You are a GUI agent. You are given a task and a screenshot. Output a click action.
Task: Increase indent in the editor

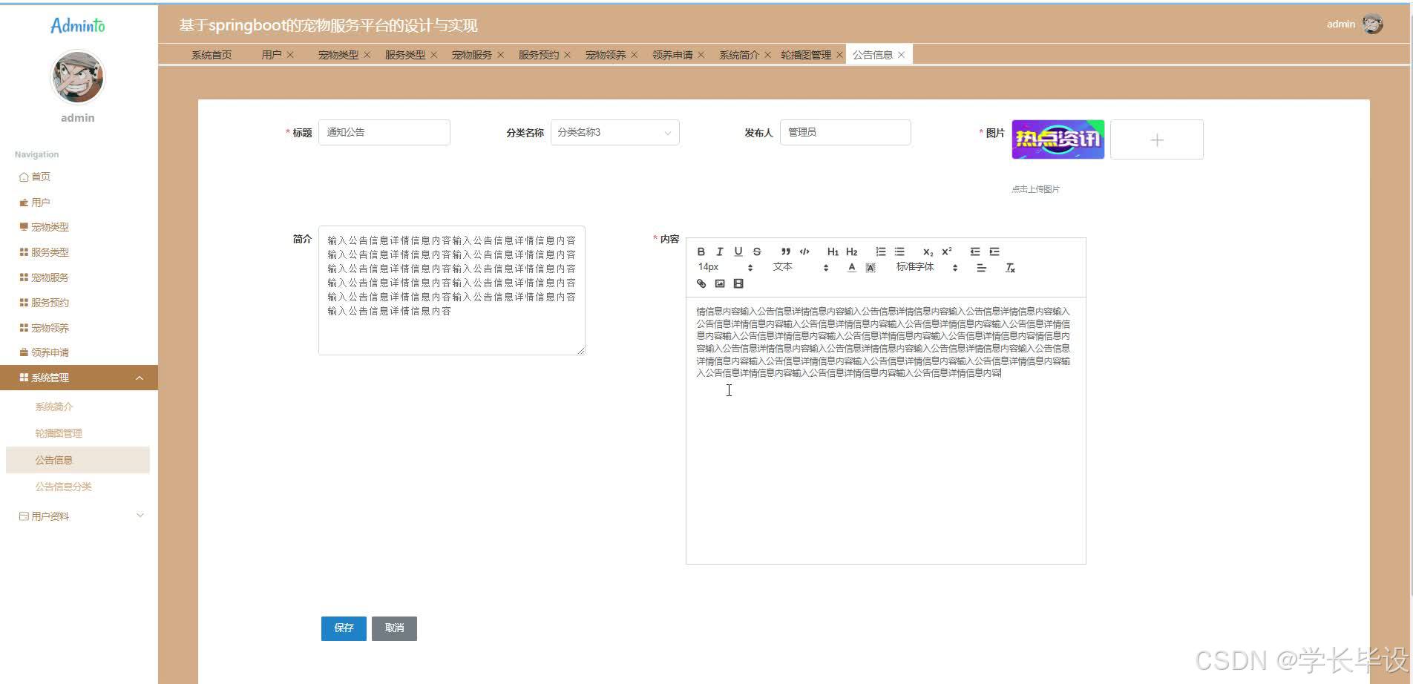[x=994, y=251]
